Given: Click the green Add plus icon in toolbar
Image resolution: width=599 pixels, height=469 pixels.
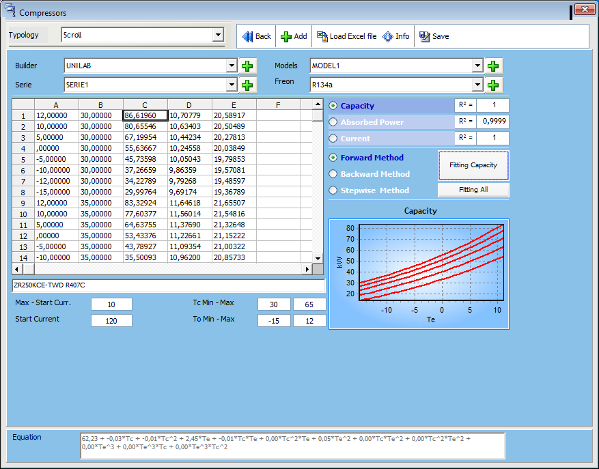Looking at the screenshot, I should click(285, 36).
